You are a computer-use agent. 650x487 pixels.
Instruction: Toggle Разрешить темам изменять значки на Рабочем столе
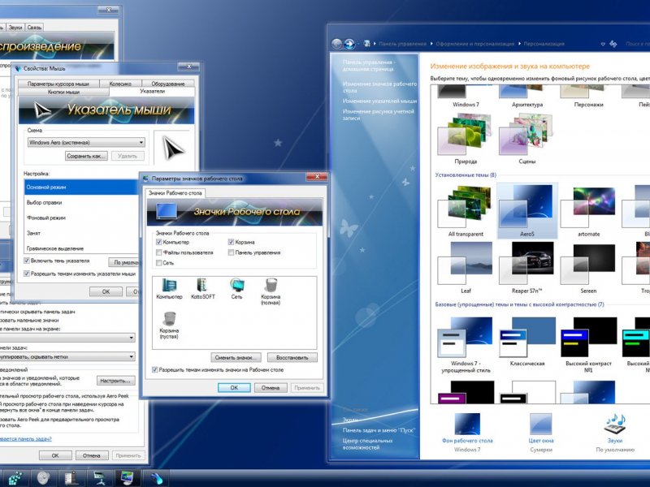click(154, 370)
